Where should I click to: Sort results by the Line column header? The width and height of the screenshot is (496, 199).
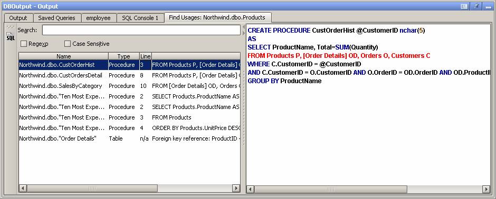[146, 56]
